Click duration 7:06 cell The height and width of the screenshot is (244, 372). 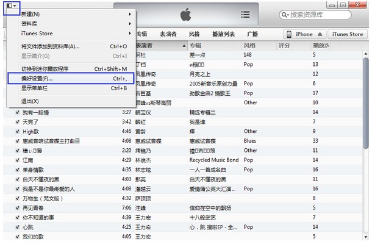coord(126,208)
